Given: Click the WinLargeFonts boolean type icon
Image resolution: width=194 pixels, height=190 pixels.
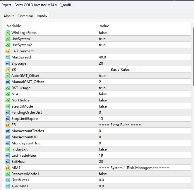Looking at the screenshot, I should 8,33.
